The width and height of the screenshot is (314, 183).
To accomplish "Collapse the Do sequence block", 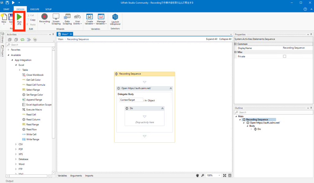I will [x=163, y=108].
